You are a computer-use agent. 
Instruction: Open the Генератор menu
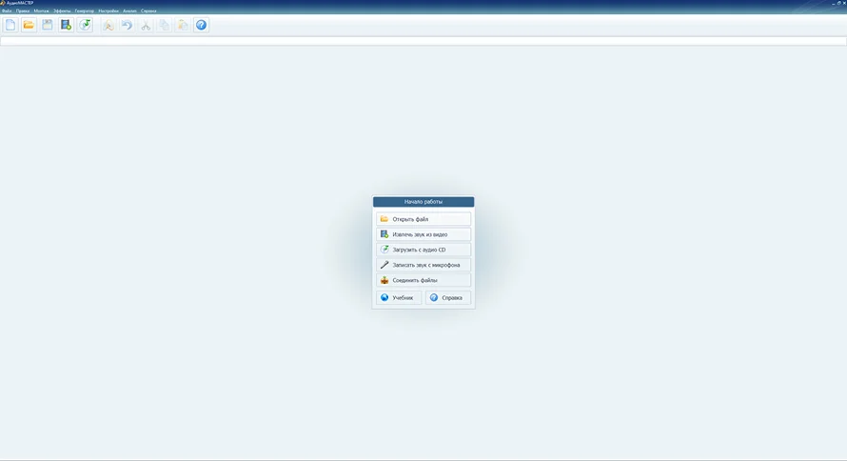point(85,10)
